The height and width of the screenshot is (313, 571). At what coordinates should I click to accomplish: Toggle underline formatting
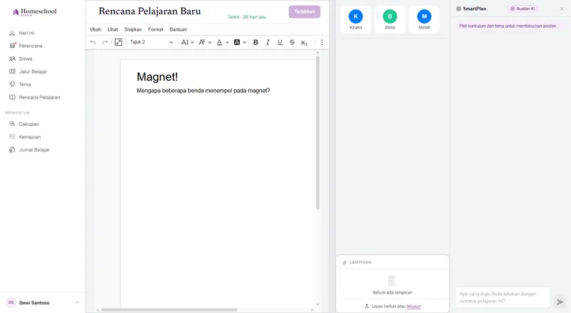click(x=280, y=42)
